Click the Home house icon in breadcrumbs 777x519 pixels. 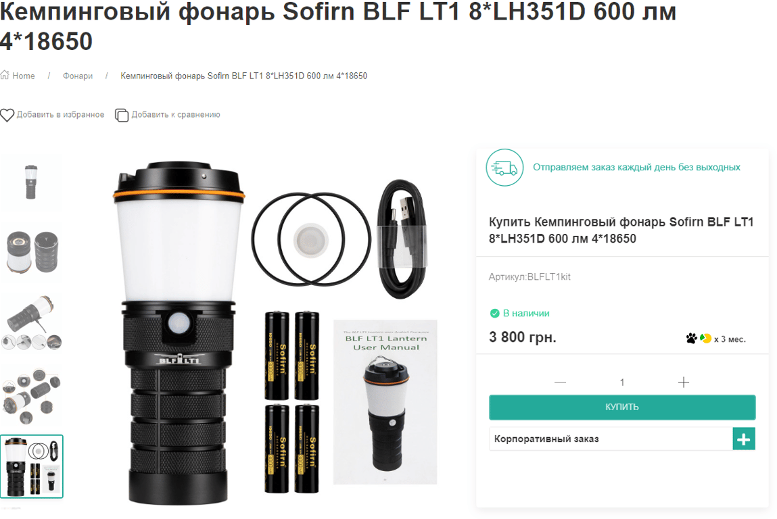click(5, 75)
